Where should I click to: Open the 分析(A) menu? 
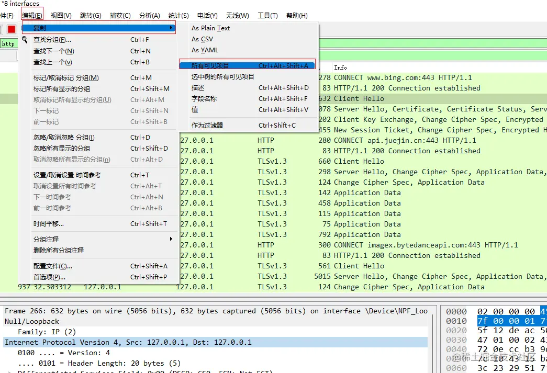[x=149, y=16]
